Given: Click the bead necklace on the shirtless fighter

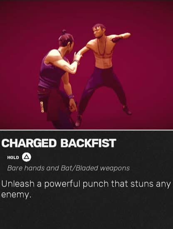Looking at the screenshot, I should 102,46.
